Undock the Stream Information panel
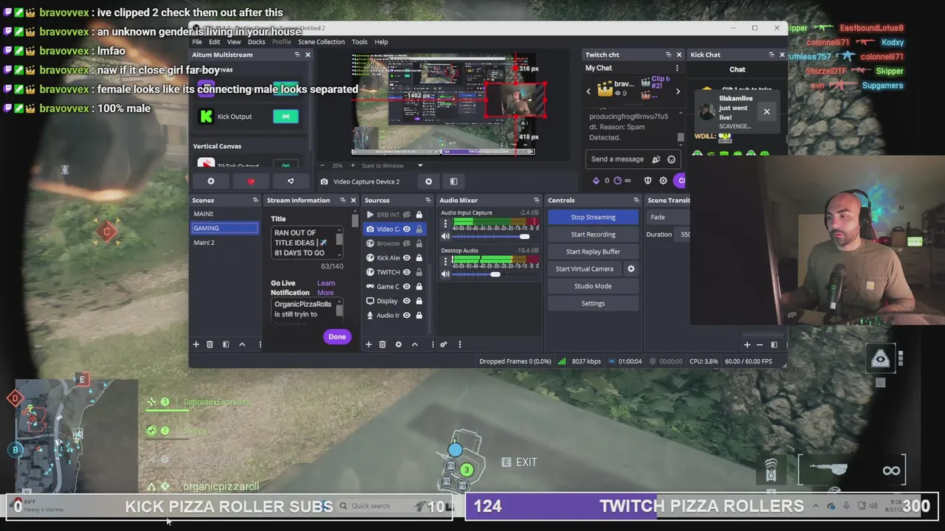 tap(343, 201)
